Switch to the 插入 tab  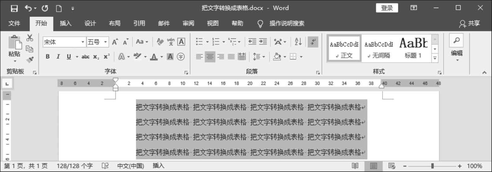tap(65, 23)
